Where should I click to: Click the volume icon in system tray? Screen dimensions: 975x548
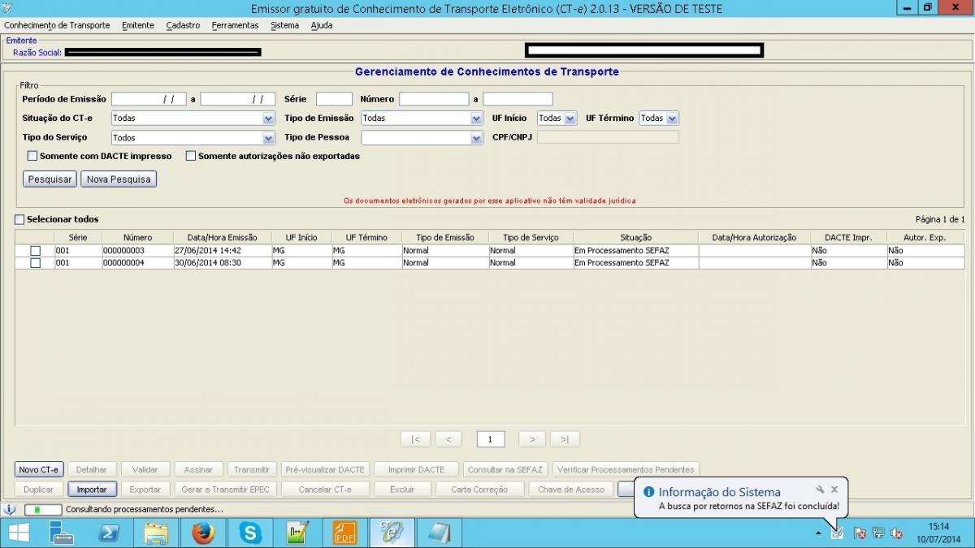(897, 533)
